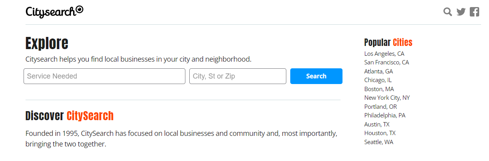Open the Los Angeles, CA link
The height and width of the screenshot is (161, 489).
pos(384,54)
